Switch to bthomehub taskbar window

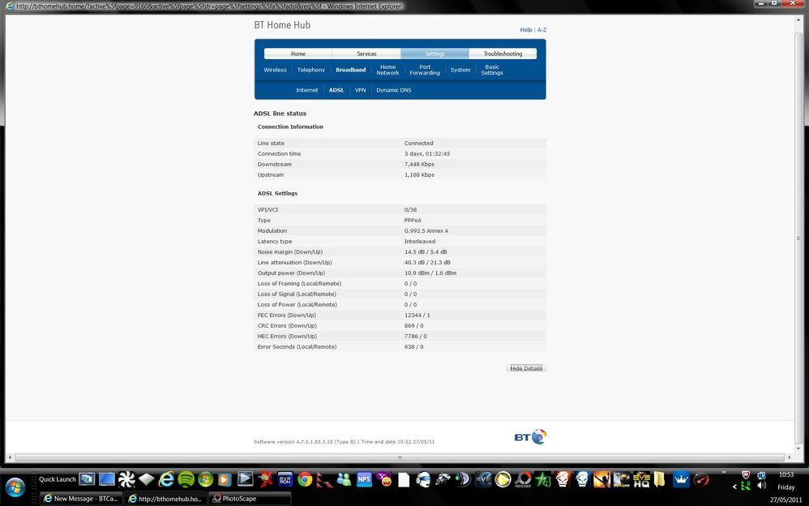click(x=165, y=499)
